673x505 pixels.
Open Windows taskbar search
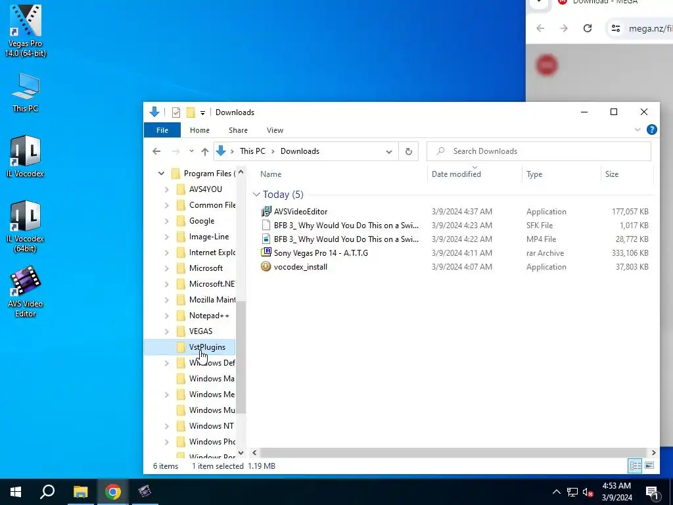[x=47, y=492]
